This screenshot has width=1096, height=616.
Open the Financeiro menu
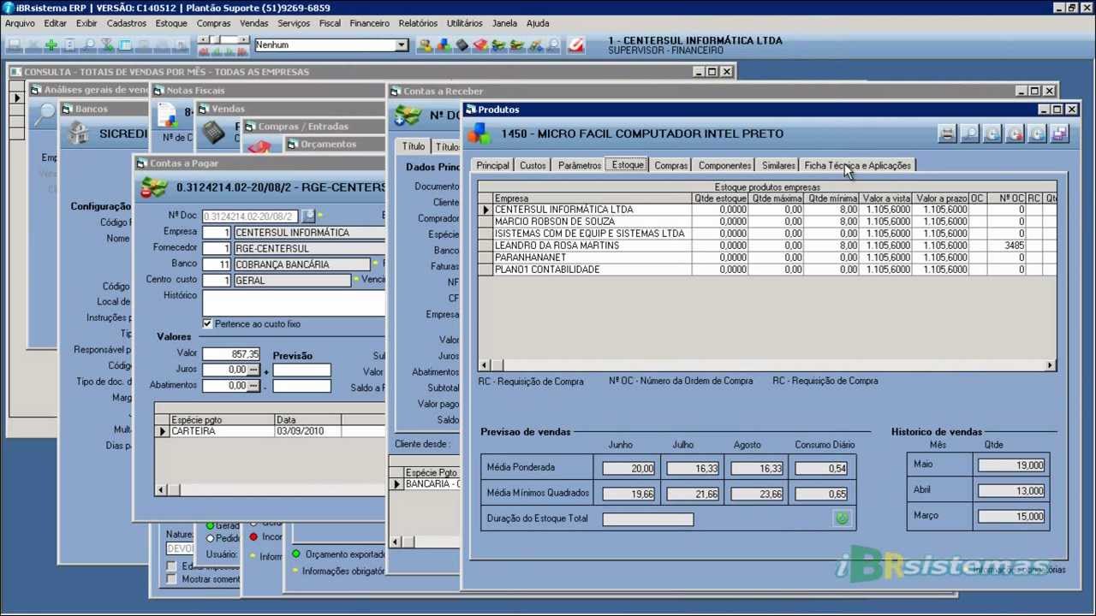369,23
